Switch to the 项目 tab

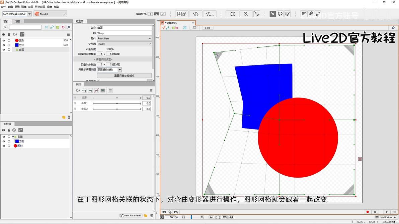(18, 21)
